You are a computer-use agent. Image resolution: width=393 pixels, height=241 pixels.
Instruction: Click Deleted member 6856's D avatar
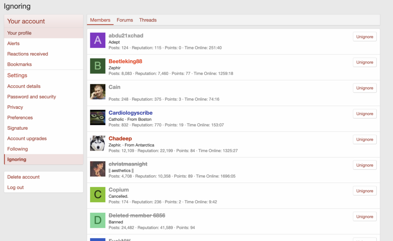97,220
